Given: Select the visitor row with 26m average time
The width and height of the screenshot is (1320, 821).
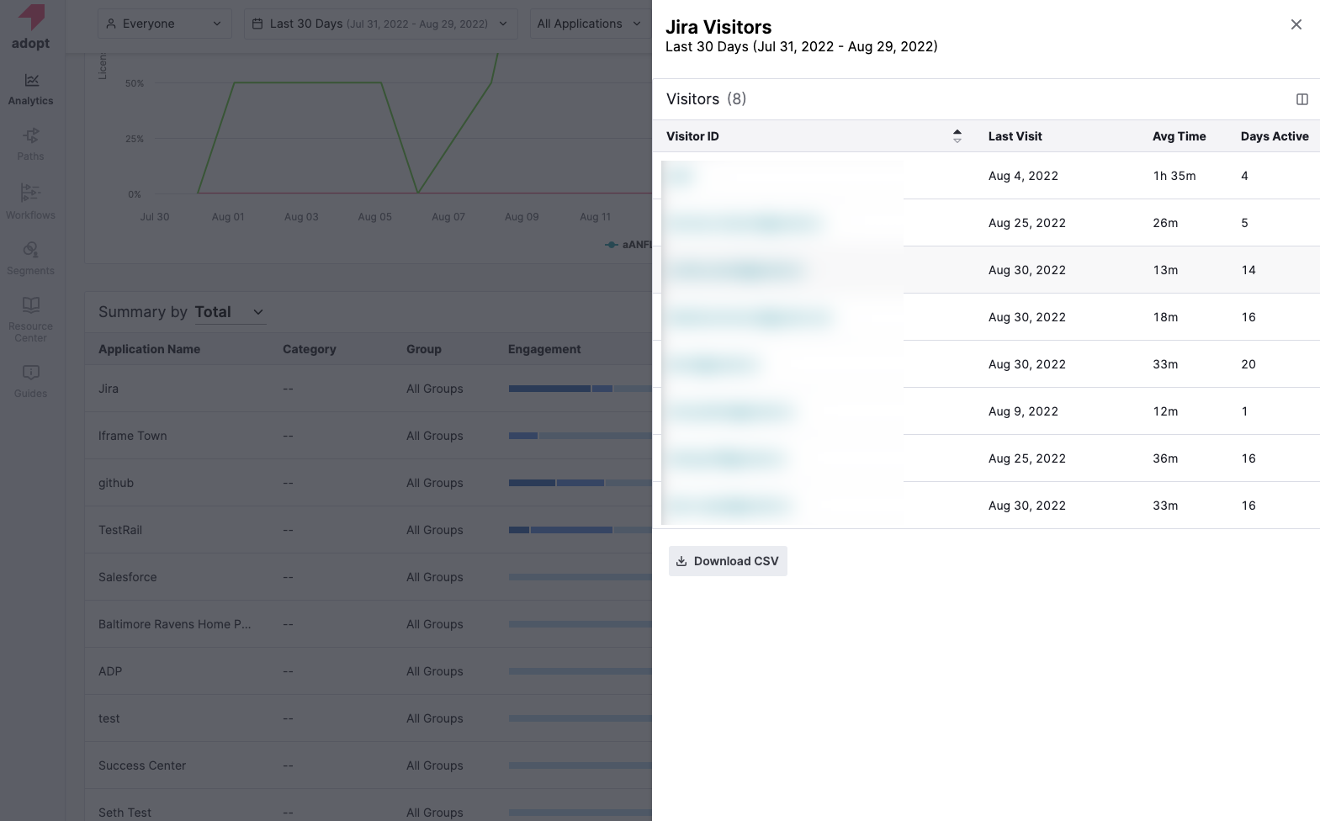Looking at the screenshot, I should coord(986,223).
